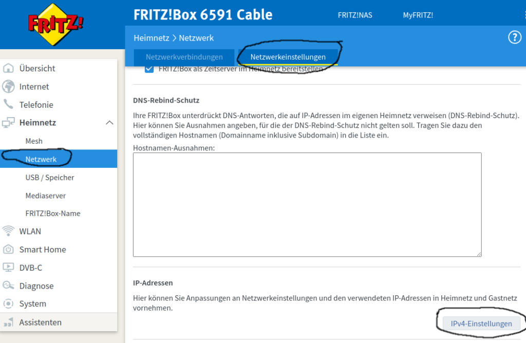Click the Telefonie phone icon

8,104
